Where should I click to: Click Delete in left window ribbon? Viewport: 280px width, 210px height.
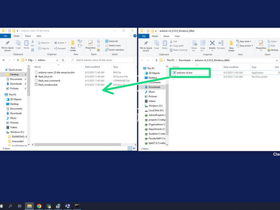tap(61, 43)
